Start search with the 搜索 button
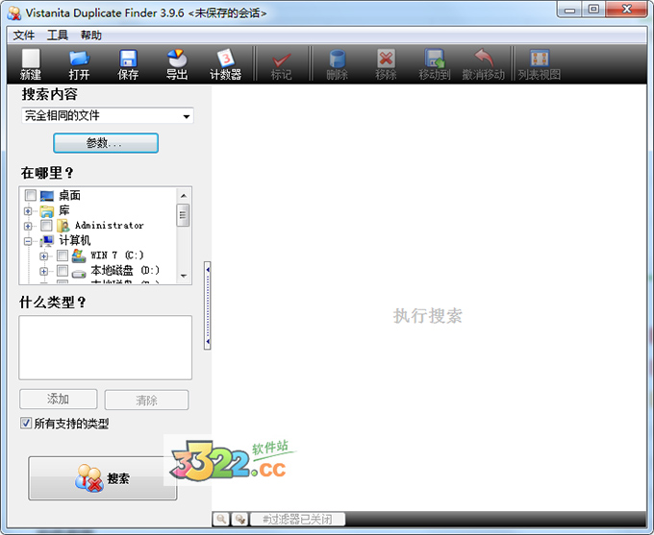The width and height of the screenshot is (654, 535). coord(103,478)
